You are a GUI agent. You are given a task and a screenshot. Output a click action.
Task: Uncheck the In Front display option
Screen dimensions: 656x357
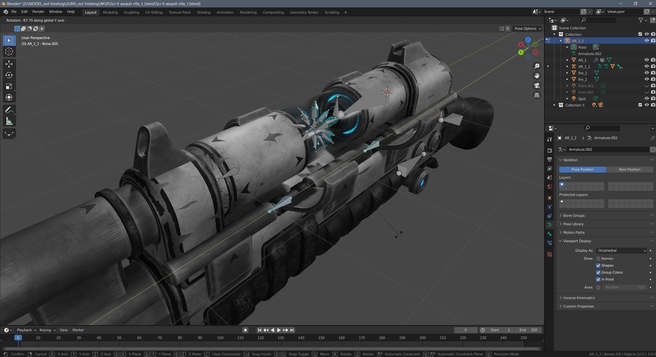tap(598, 279)
